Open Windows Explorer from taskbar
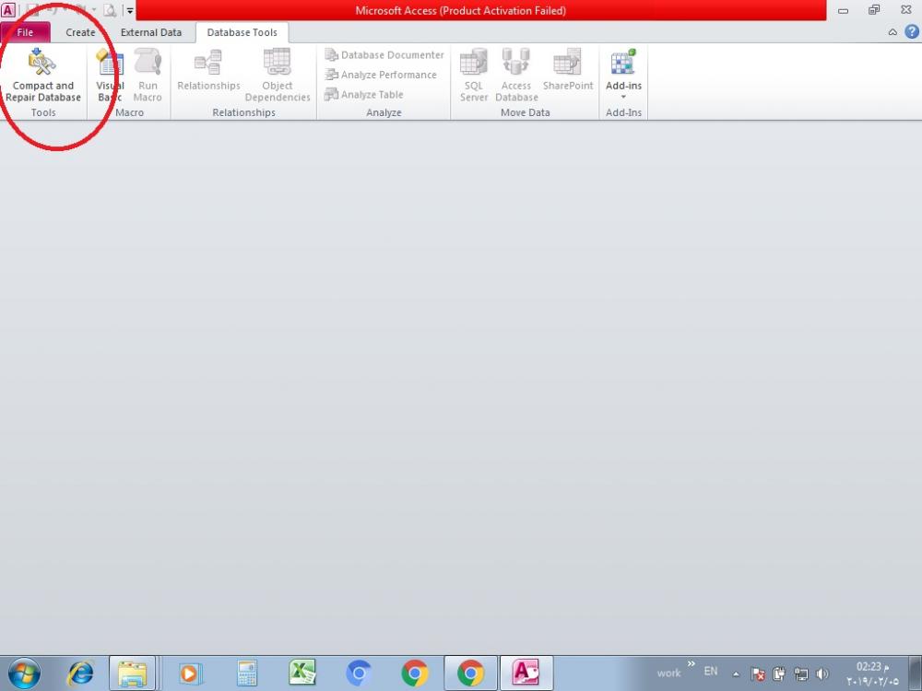 coord(132,673)
